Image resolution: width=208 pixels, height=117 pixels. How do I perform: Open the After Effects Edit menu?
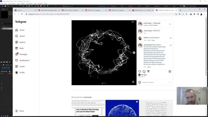(x=5, y=4)
